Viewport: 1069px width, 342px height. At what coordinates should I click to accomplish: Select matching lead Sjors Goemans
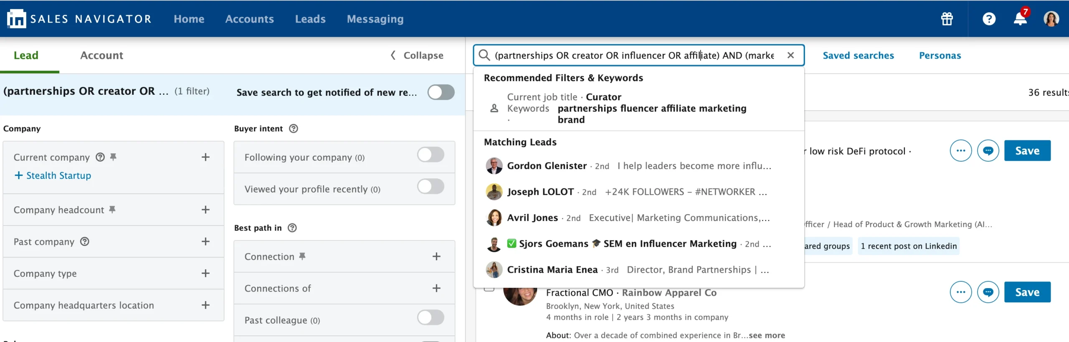(x=639, y=244)
